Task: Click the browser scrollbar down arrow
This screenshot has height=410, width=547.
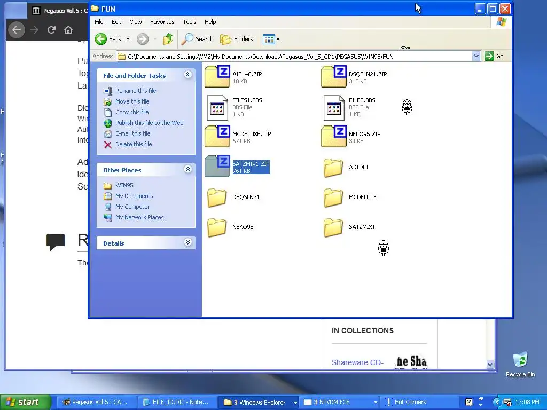Action: [490, 364]
